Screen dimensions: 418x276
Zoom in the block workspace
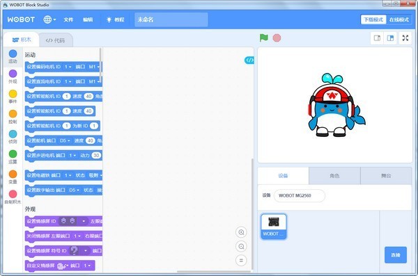click(241, 232)
